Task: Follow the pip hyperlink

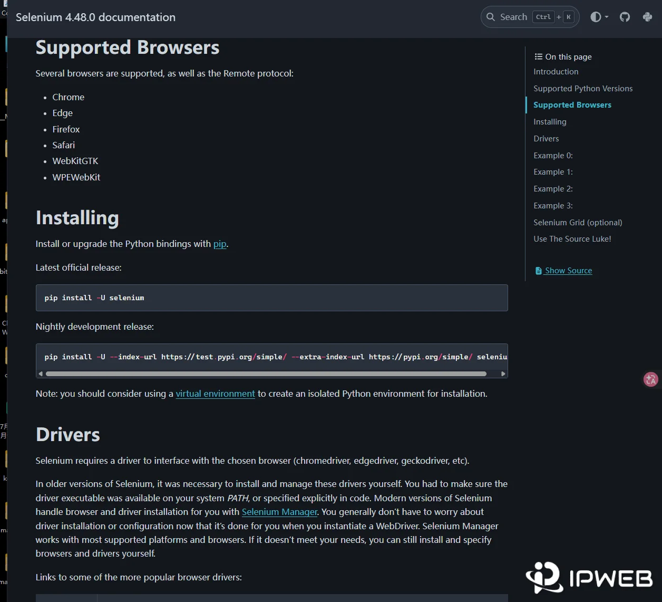Action: [220, 244]
